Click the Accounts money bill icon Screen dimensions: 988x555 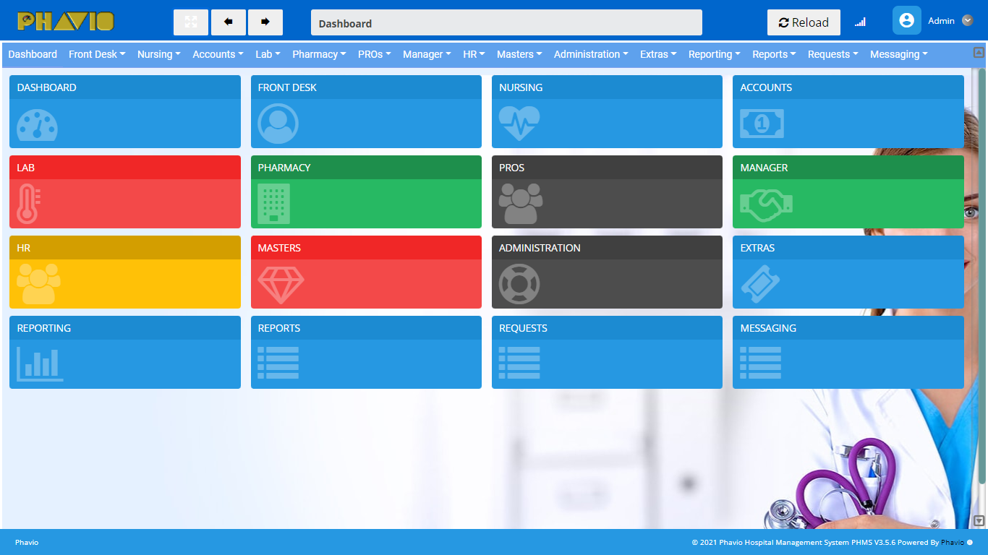(762, 124)
